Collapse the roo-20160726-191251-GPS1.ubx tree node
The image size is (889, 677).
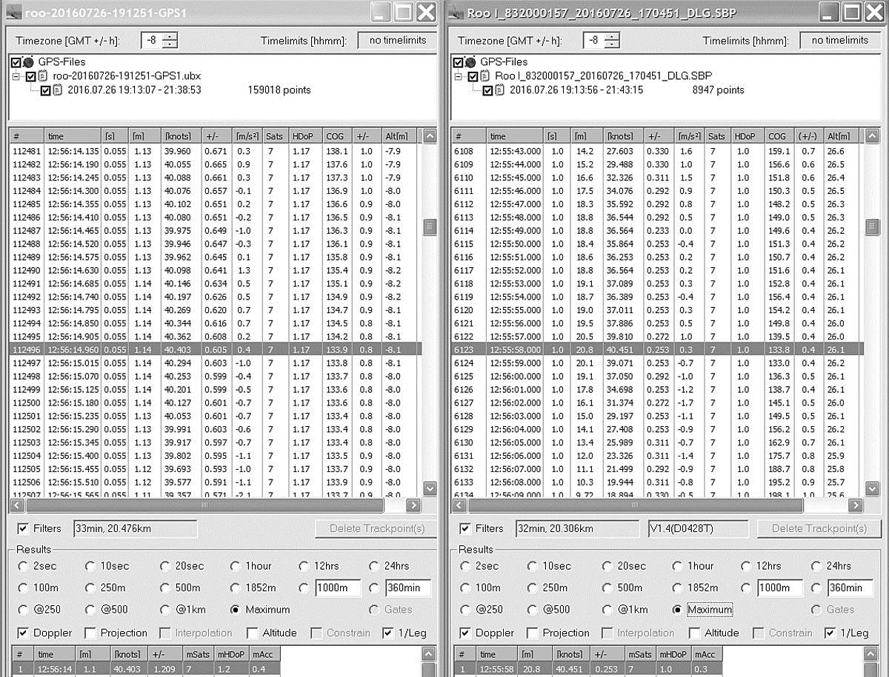pyautogui.click(x=16, y=76)
